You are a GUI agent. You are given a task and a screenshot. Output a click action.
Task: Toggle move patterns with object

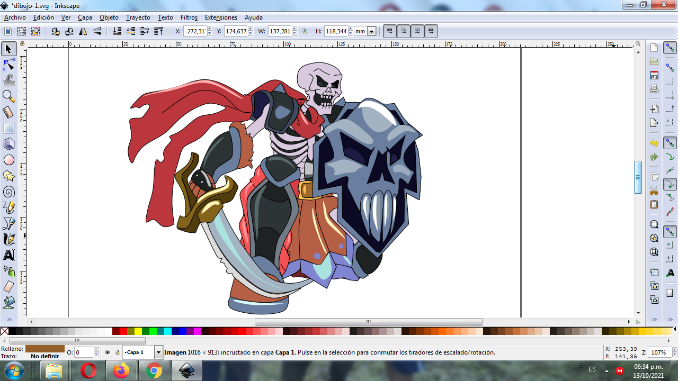point(431,31)
